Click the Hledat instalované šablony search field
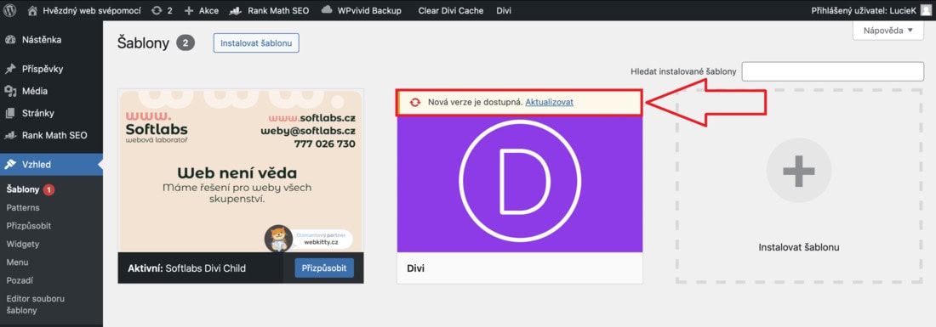 (x=833, y=71)
